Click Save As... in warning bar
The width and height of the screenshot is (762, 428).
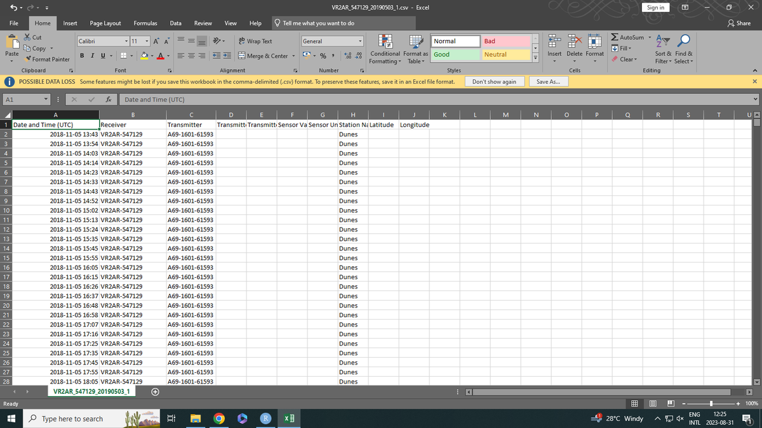tap(548, 82)
